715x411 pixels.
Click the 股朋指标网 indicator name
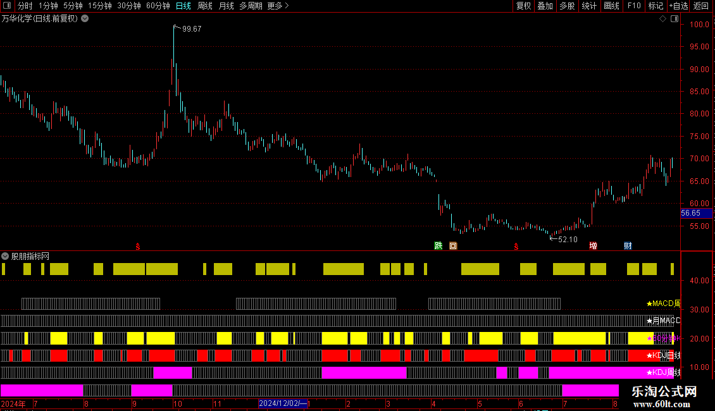coord(30,256)
